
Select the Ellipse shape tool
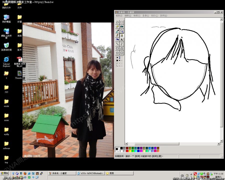[117, 53]
